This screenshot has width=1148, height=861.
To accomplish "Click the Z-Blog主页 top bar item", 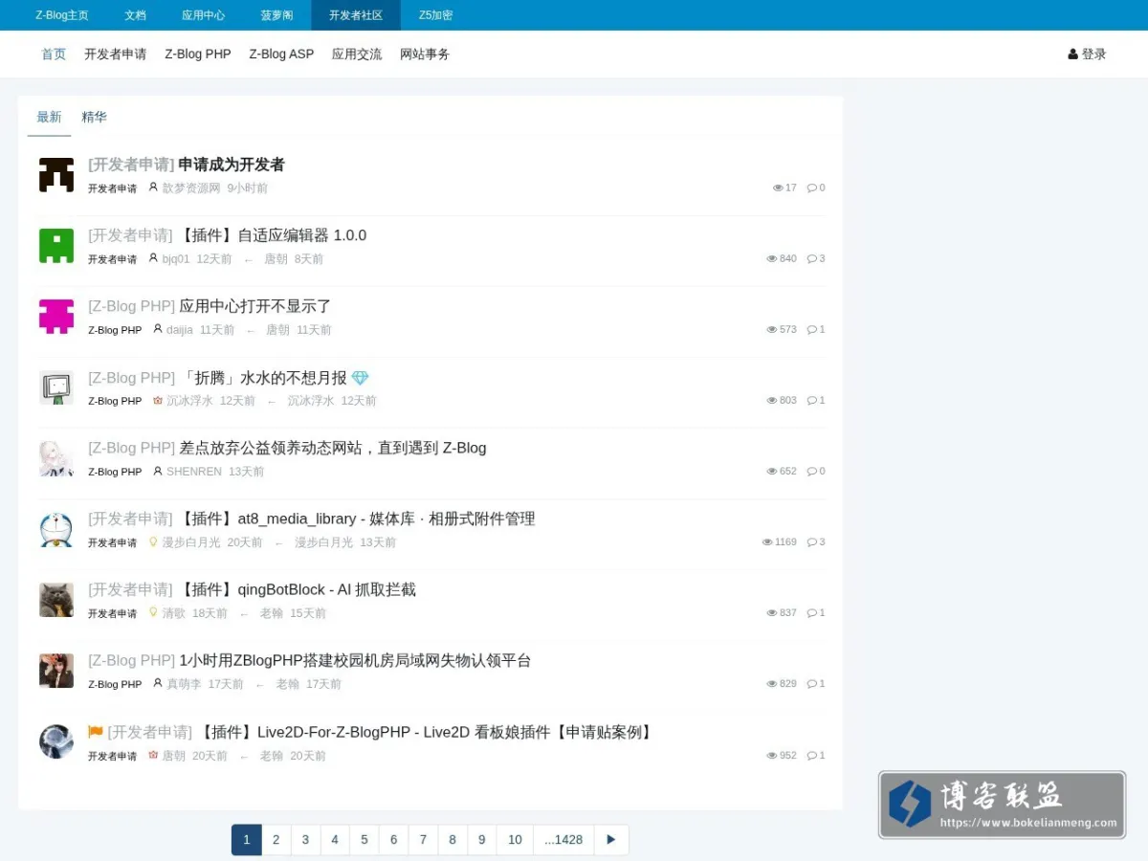I will click(x=62, y=15).
